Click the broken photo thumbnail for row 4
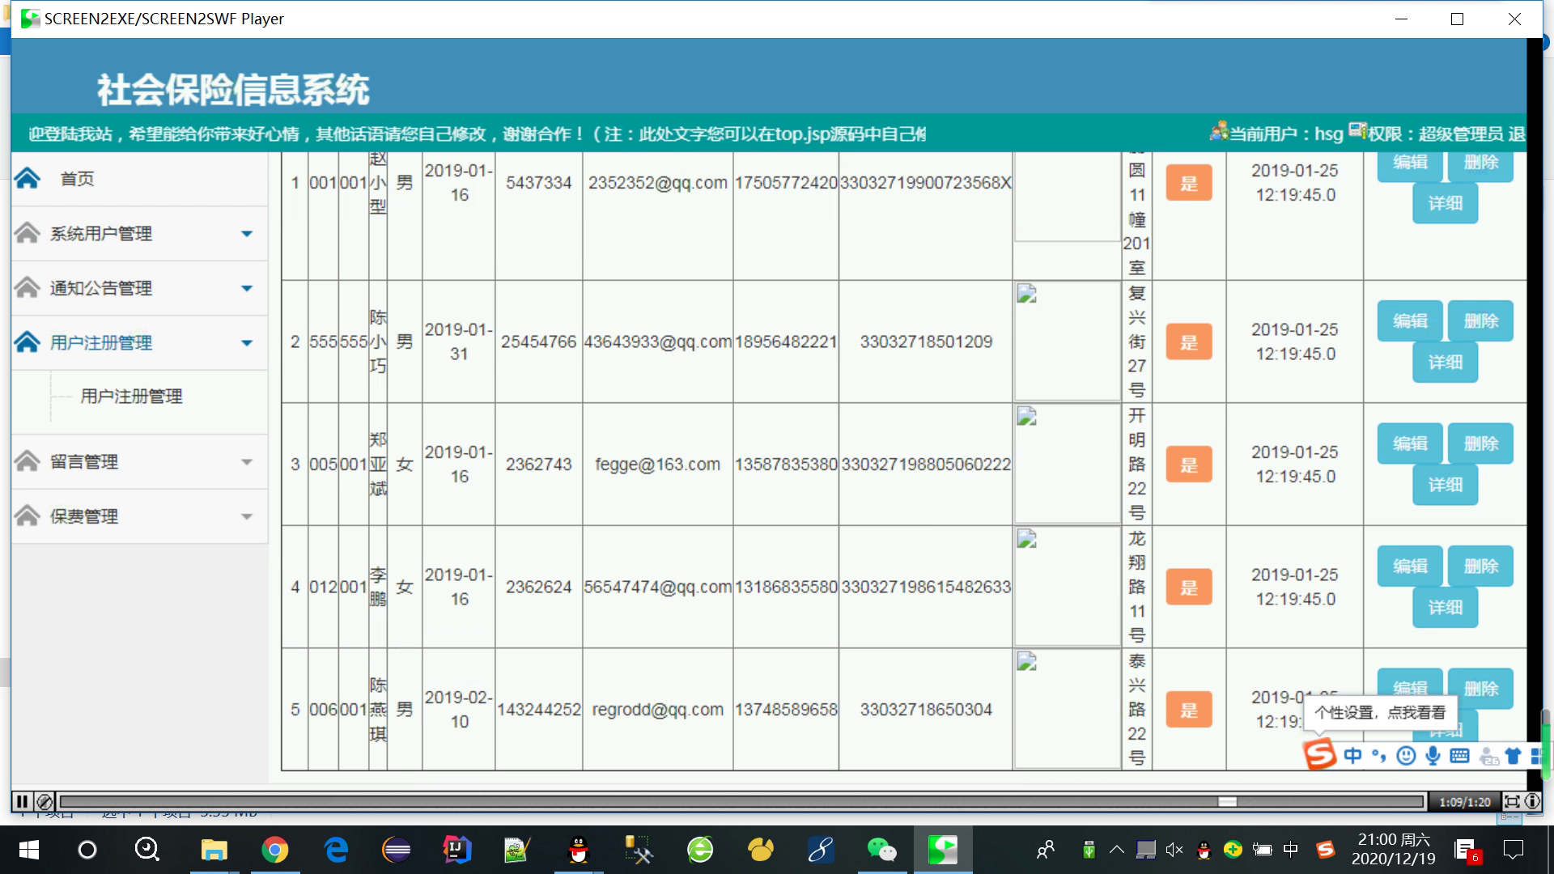1554x874 pixels. pos(1068,587)
